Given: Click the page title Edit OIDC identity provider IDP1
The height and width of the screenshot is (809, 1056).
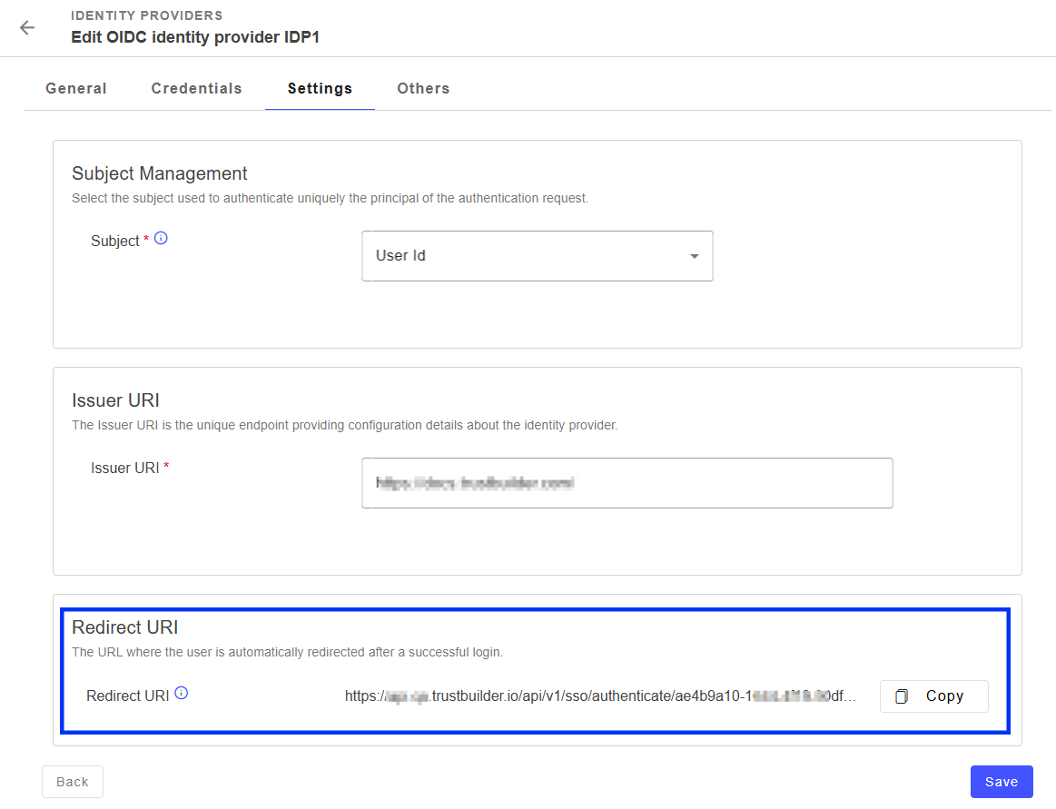Looking at the screenshot, I should click(195, 37).
